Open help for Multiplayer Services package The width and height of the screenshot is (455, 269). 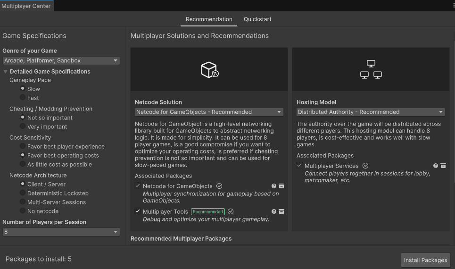tap(436, 166)
